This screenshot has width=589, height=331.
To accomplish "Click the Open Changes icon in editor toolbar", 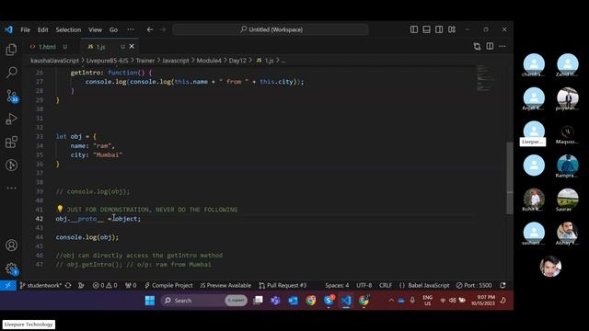I will [477, 46].
